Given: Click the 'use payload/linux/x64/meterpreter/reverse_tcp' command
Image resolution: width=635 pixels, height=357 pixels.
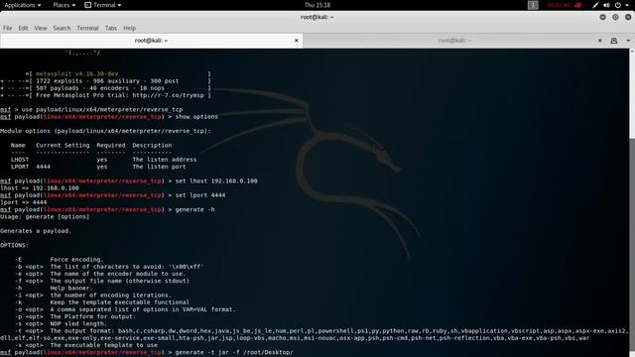Looking at the screenshot, I should (102, 110).
